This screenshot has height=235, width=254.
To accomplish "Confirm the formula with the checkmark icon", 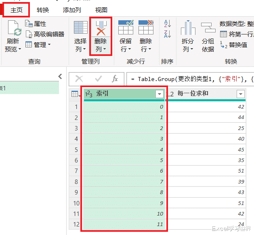I will coord(98,79).
